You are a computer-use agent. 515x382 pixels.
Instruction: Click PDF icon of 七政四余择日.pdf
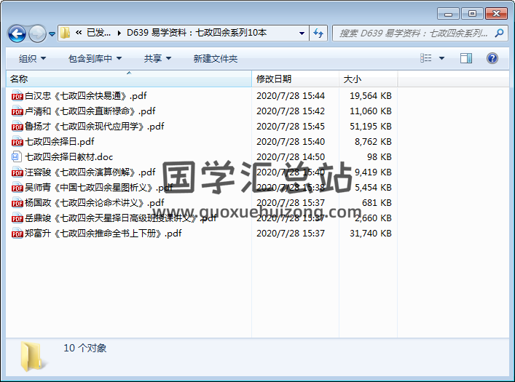[17, 141]
